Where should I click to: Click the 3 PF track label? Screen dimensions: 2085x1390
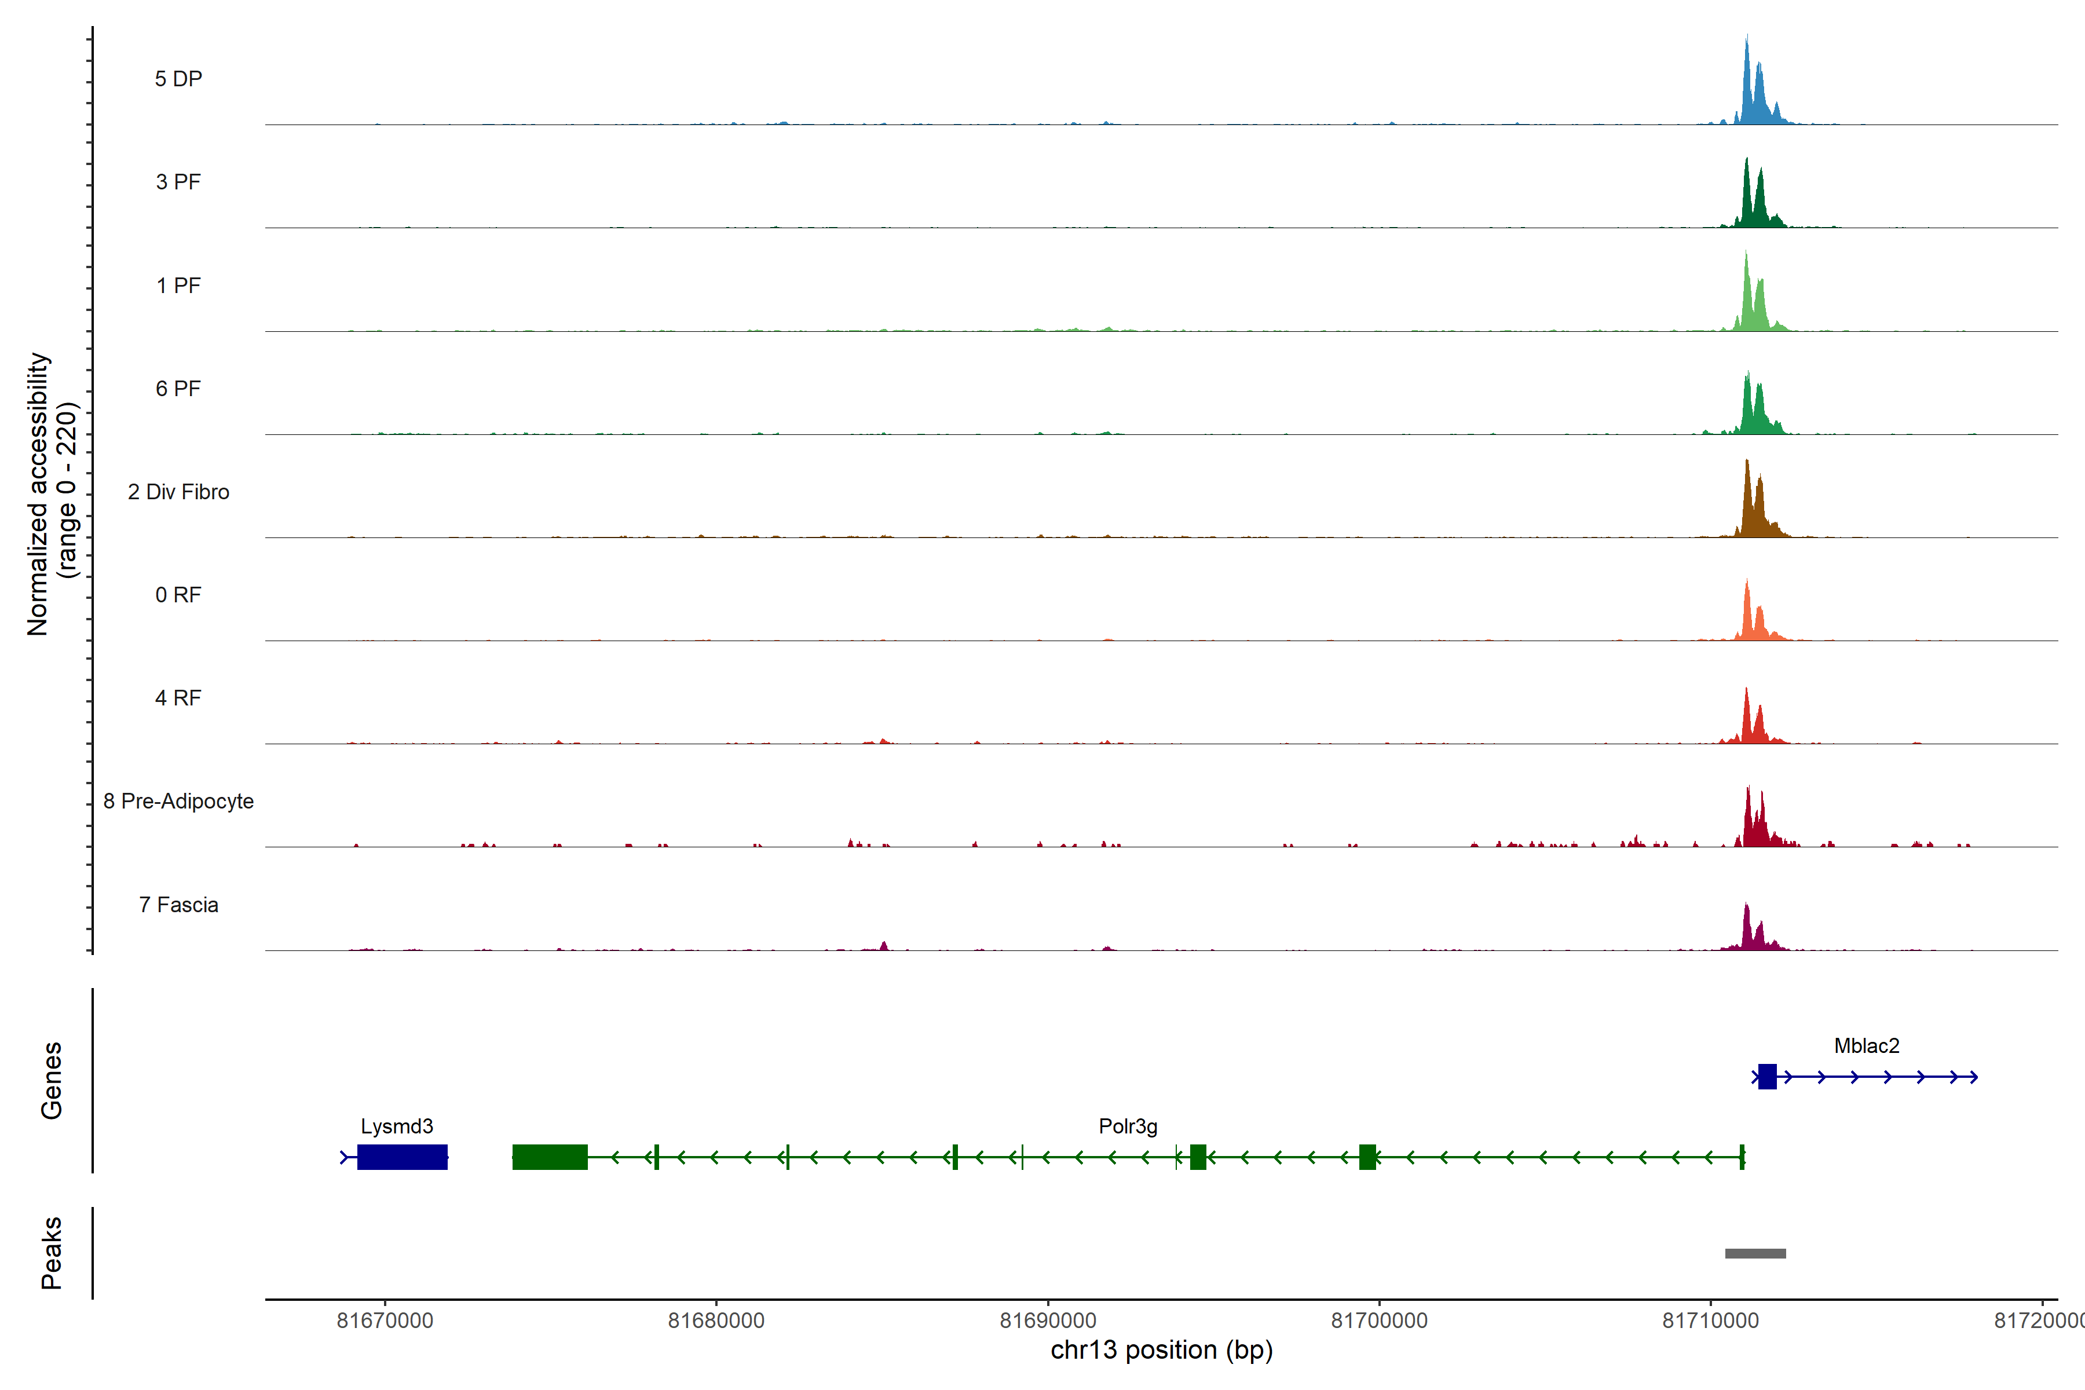(x=178, y=182)
